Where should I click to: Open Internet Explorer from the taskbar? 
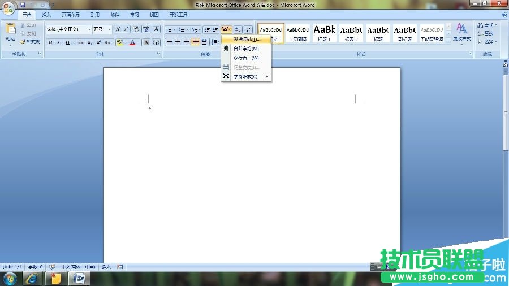click(32, 278)
